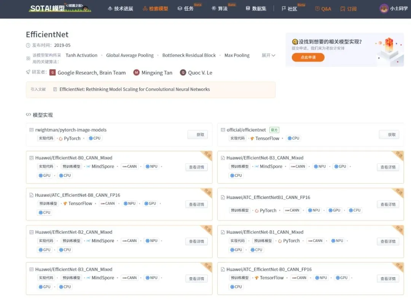Click NPU tag in EfficientNet-B0_CANN_Mixed card

pos(151,167)
